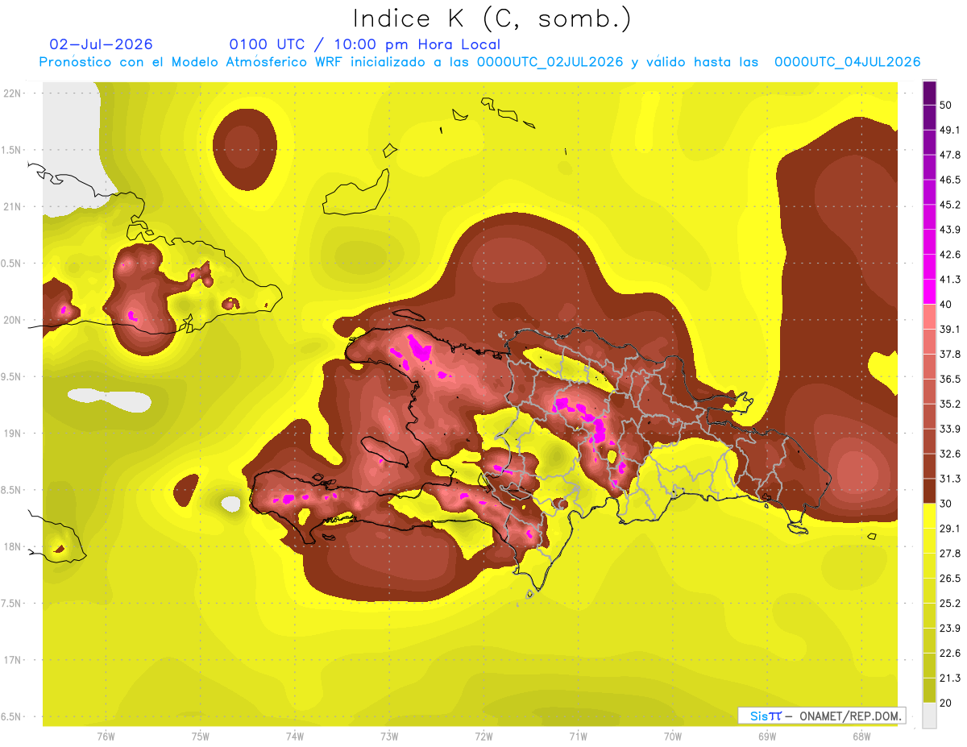
Task: Select the '02-Jul-2026' date label
Action: [x=101, y=44]
